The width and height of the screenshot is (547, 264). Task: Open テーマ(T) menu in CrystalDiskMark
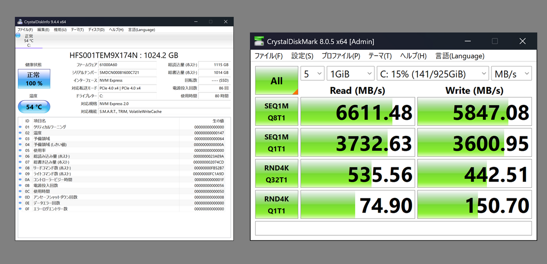[380, 56]
